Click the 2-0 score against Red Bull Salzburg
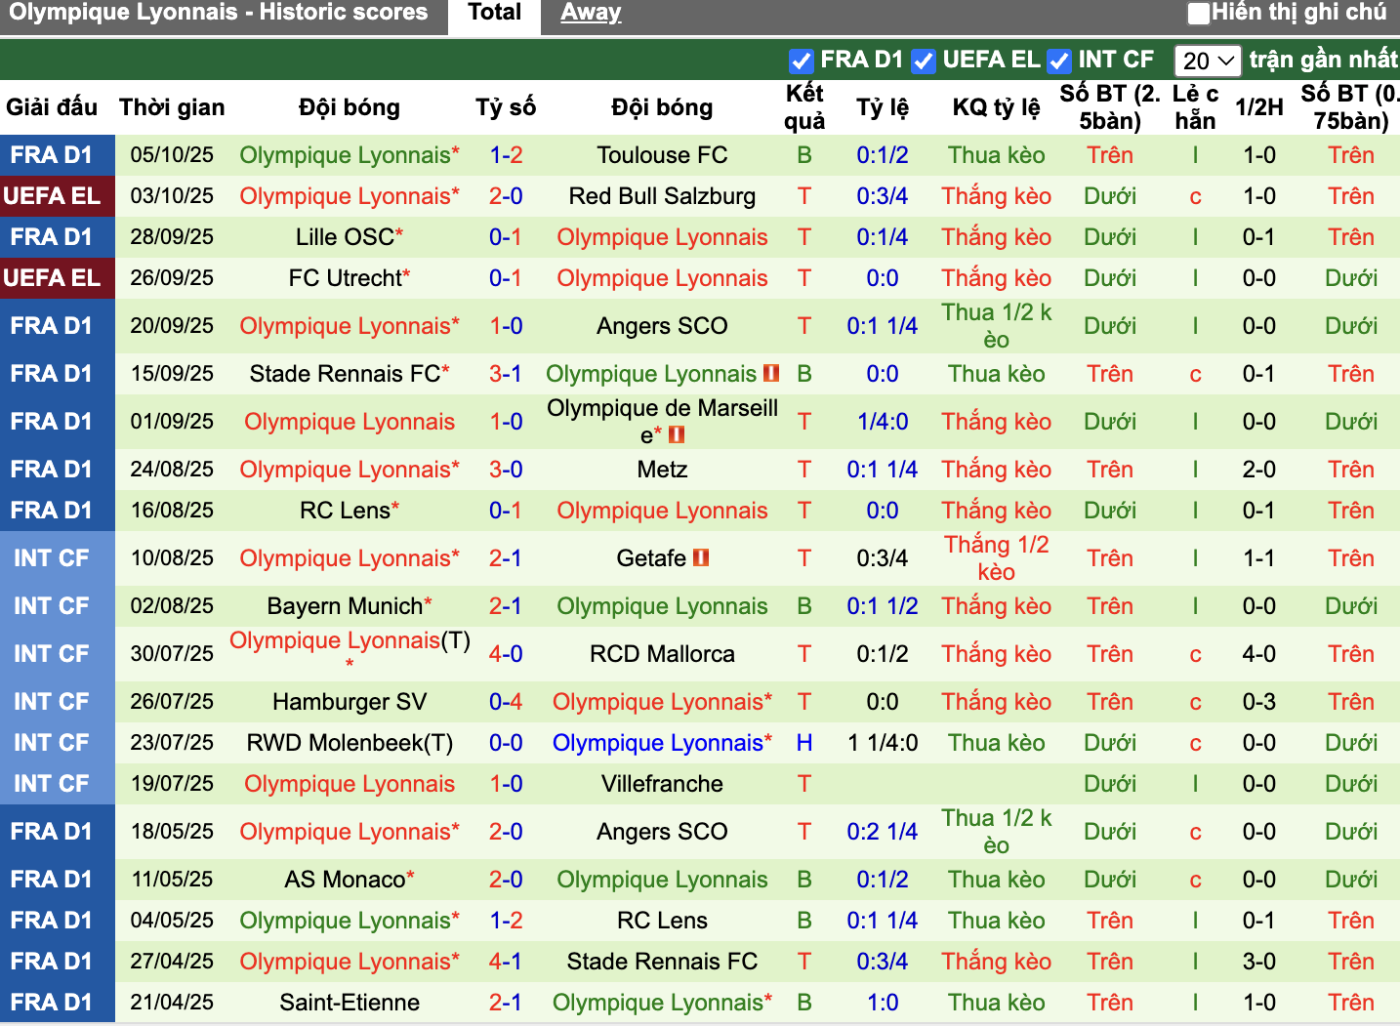This screenshot has width=1400, height=1027. (x=506, y=196)
